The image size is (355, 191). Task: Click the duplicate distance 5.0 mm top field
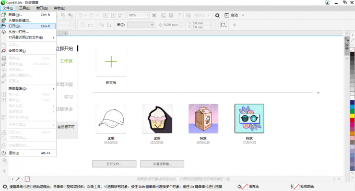pyautogui.click(x=201, y=23)
